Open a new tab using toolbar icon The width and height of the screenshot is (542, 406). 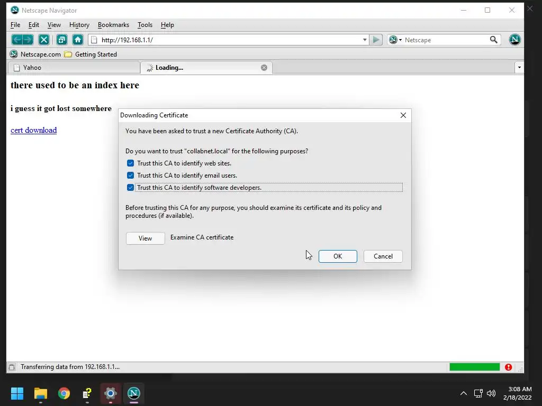61,40
